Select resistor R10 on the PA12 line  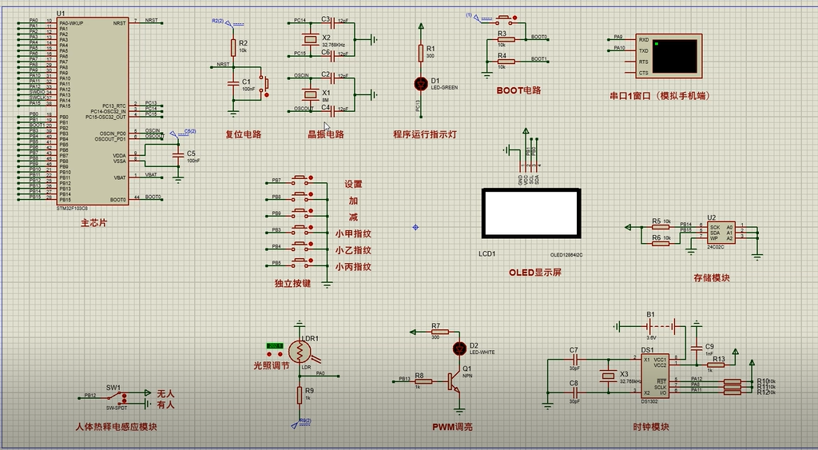pos(732,381)
